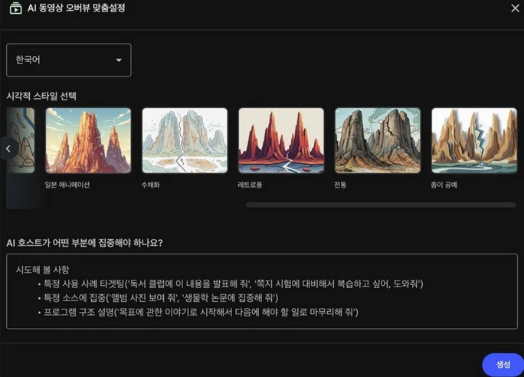Select the 전통 style thumbnail
The width and height of the screenshot is (524, 377).
point(378,140)
